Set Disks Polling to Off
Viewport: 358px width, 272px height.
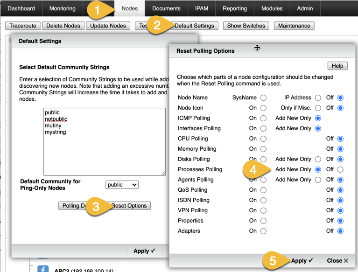(340, 159)
